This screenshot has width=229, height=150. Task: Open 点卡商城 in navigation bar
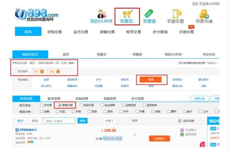pyautogui.click(x=160, y=32)
